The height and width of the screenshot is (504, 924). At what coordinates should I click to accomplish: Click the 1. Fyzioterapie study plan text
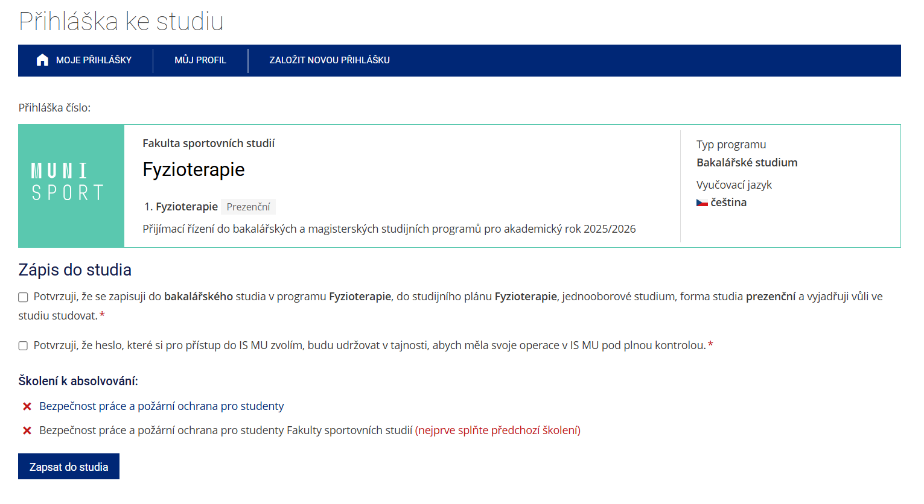click(180, 207)
